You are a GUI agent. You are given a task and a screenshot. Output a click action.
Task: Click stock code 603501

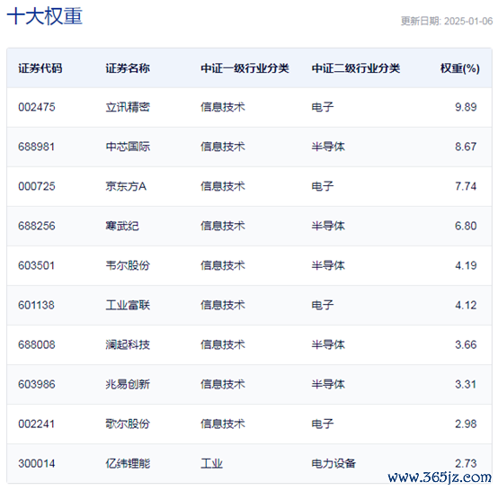(x=37, y=265)
